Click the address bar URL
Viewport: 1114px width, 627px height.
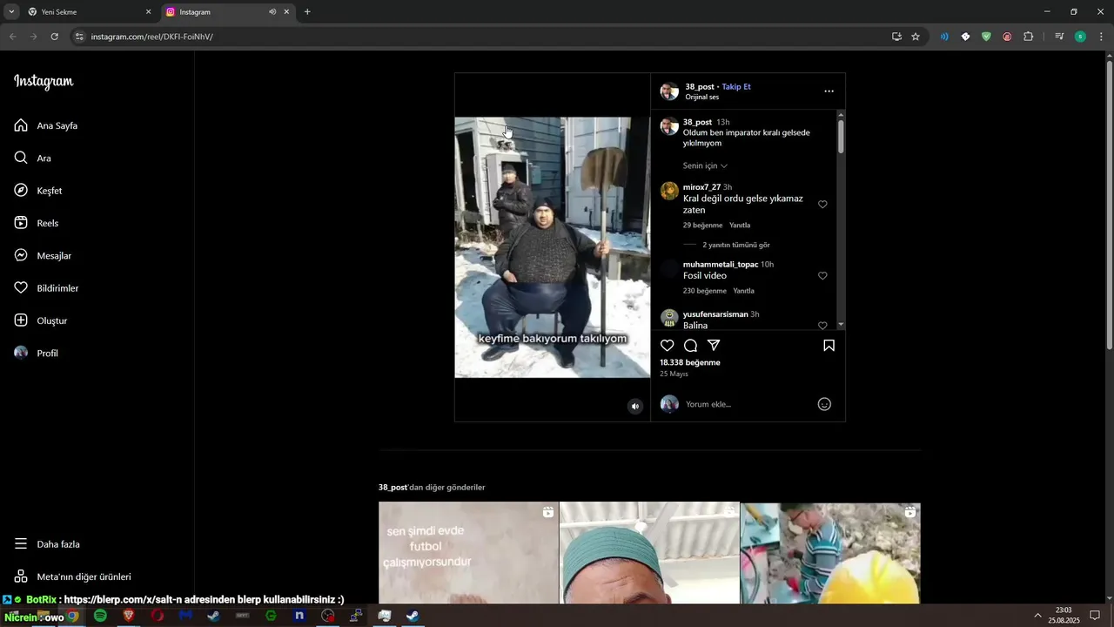(x=151, y=37)
